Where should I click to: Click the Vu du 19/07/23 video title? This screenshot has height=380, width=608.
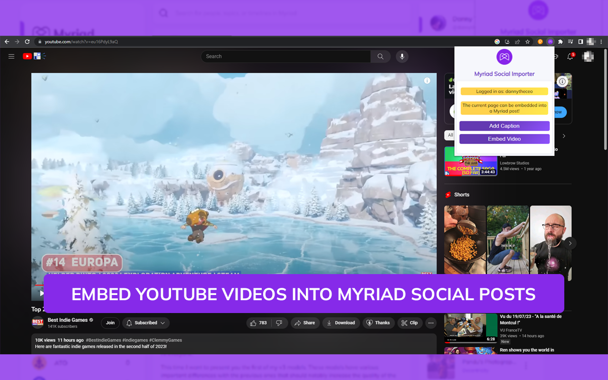(x=531, y=319)
